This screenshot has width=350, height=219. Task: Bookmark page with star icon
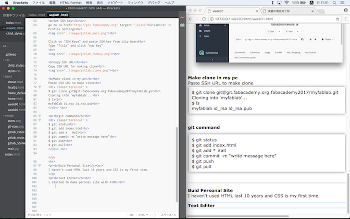point(337,19)
